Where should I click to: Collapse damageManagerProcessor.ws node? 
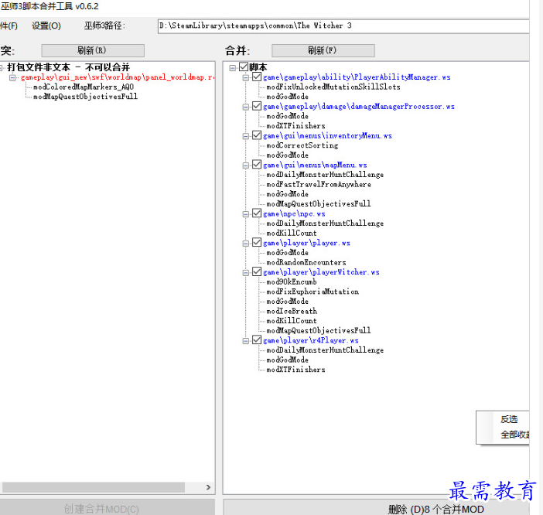click(x=246, y=107)
